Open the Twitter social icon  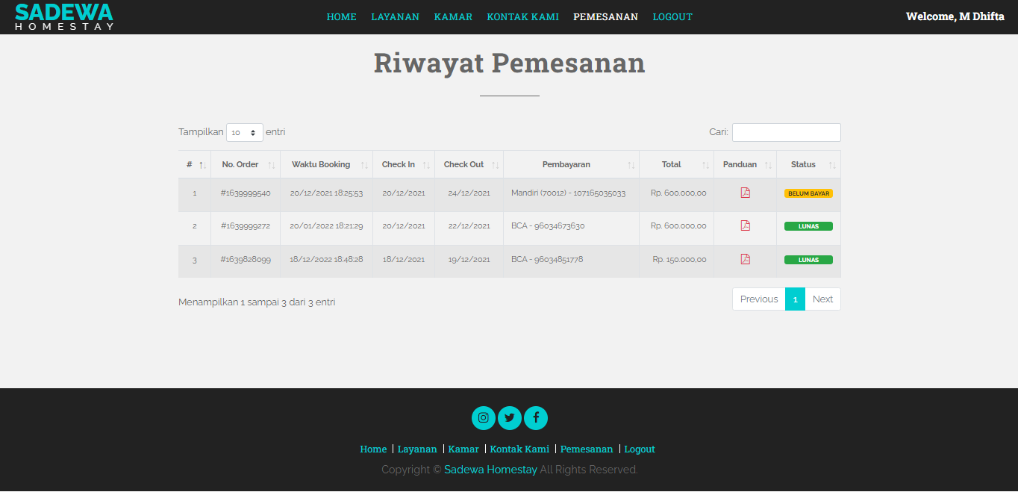click(510, 418)
